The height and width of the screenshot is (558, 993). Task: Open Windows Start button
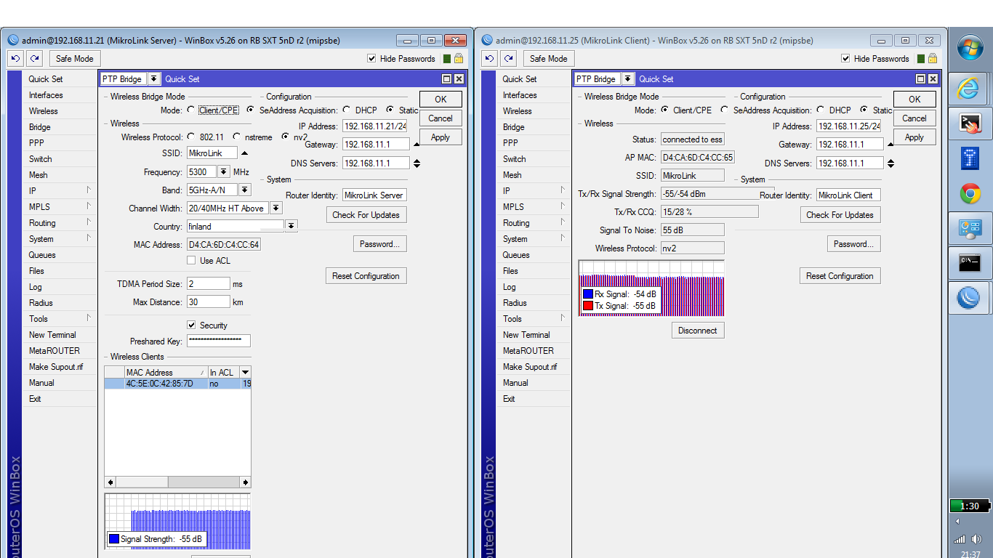pos(970,49)
